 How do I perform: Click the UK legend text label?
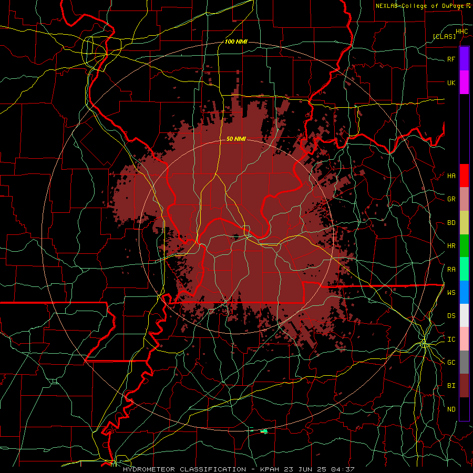pyautogui.click(x=451, y=83)
